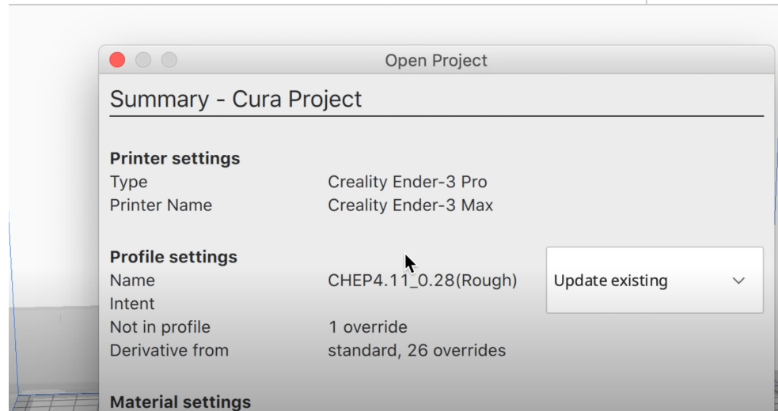Screen dimensions: 778x411
Task: Click the Creality Ender-3 Max printer name
Action: pyautogui.click(x=410, y=205)
